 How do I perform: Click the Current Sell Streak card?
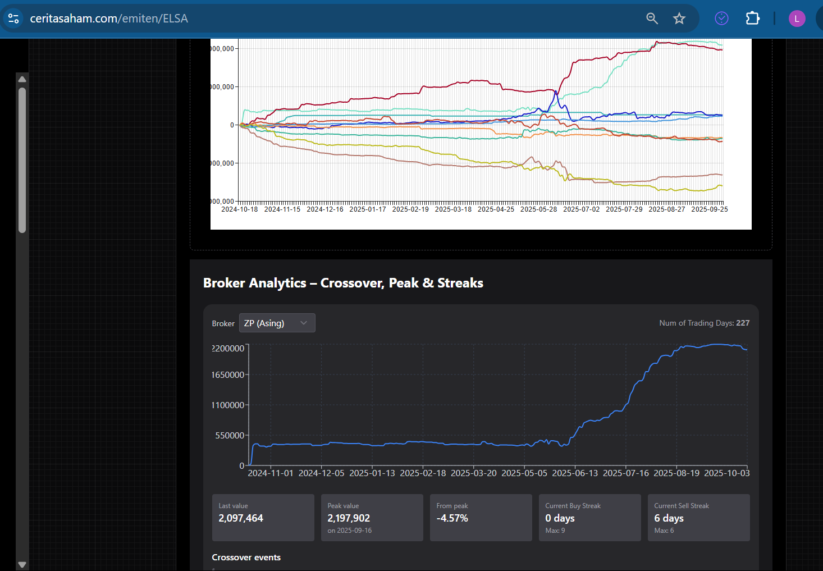click(x=698, y=517)
